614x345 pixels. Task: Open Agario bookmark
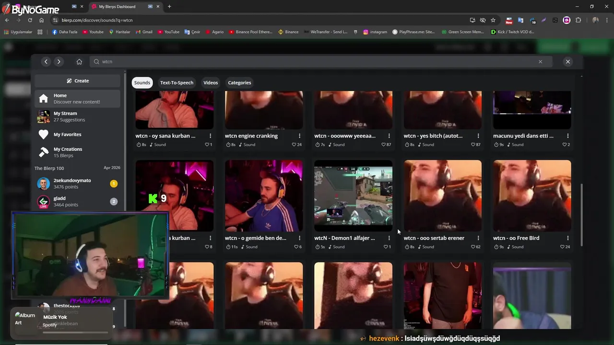(214, 32)
